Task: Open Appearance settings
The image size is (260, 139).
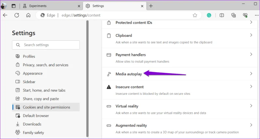Action: point(46,73)
